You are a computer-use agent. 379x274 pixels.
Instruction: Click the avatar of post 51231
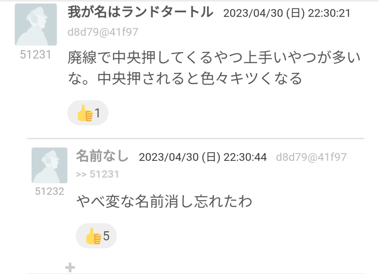[36, 24]
